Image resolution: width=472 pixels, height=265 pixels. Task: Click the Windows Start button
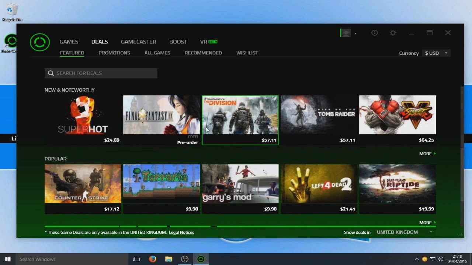point(8,259)
